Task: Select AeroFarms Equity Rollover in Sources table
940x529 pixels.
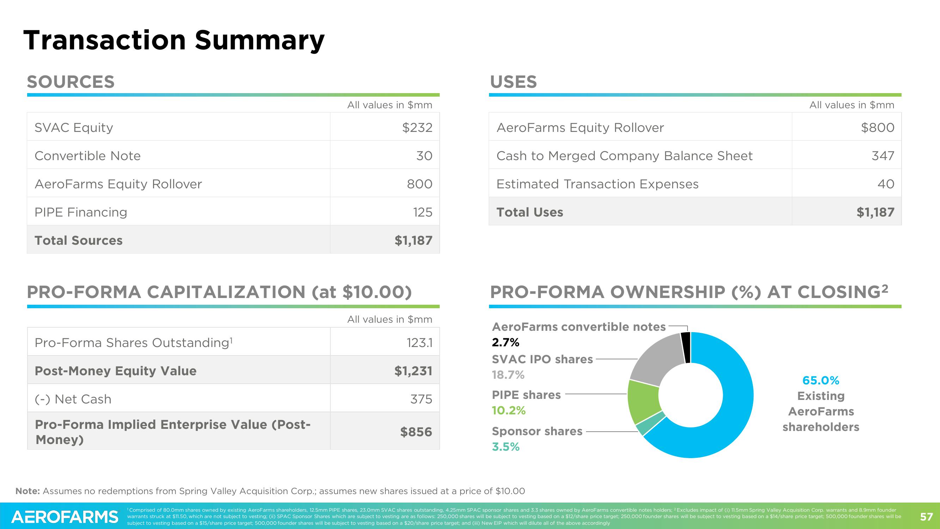Action: pos(118,184)
